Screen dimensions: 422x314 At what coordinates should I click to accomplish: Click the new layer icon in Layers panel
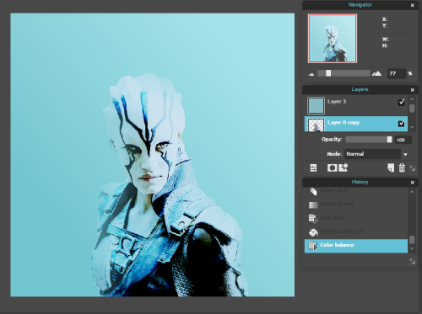point(391,168)
